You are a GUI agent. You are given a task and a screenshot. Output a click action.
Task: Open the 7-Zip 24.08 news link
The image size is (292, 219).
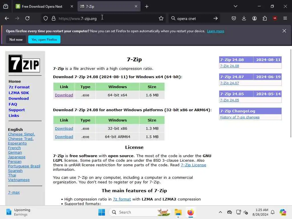230,66
